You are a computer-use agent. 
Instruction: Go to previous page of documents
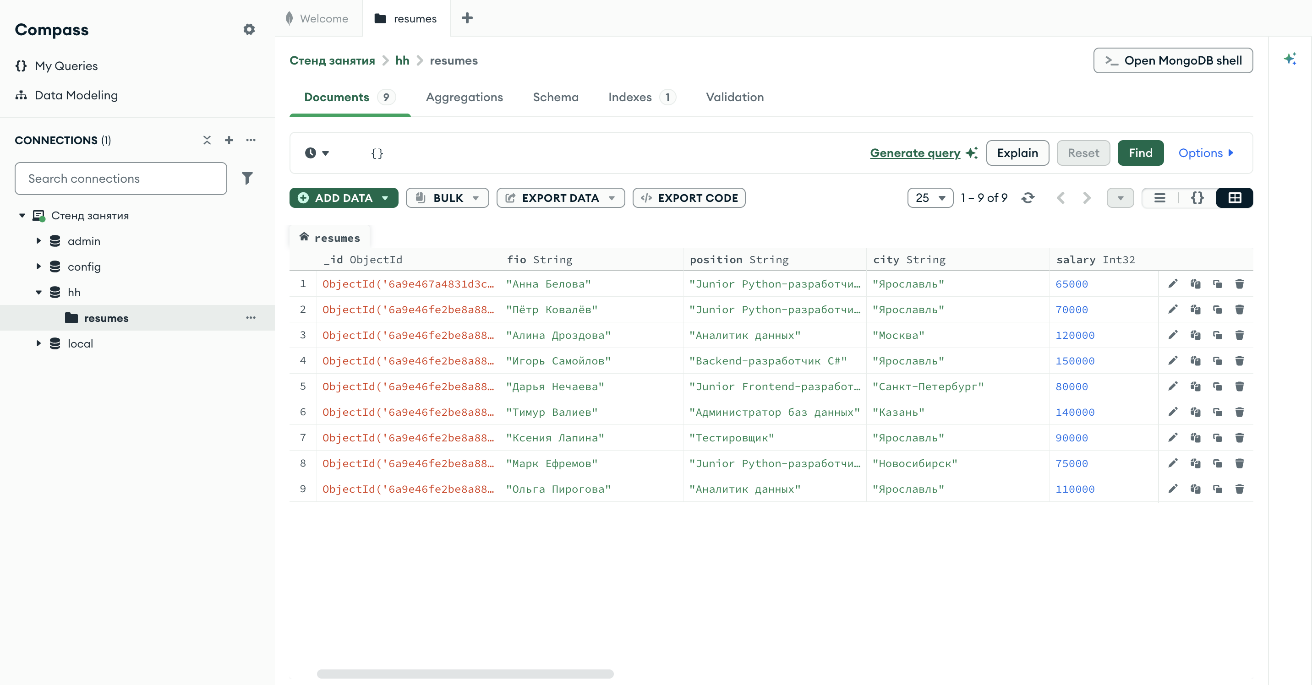[x=1061, y=198]
